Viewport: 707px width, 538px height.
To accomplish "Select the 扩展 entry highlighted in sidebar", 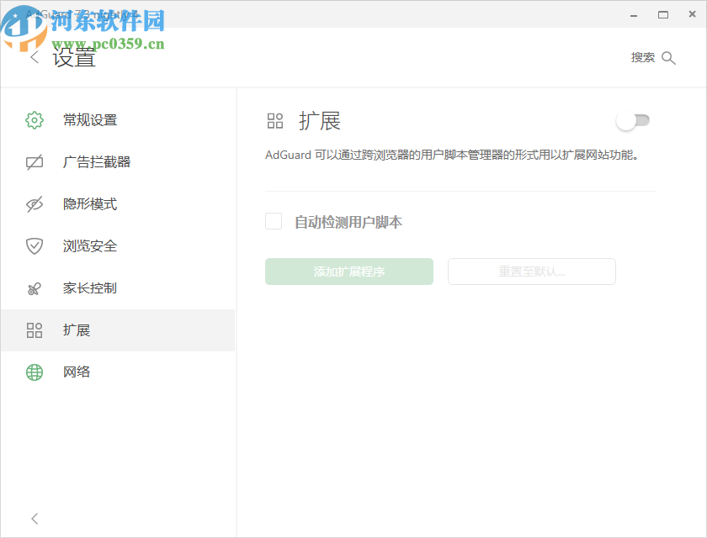I will coord(77,330).
